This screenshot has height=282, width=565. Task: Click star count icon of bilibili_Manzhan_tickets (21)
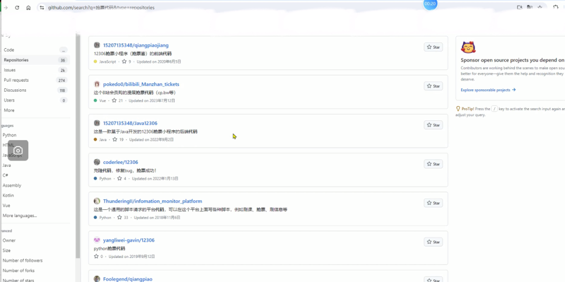click(114, 100)
